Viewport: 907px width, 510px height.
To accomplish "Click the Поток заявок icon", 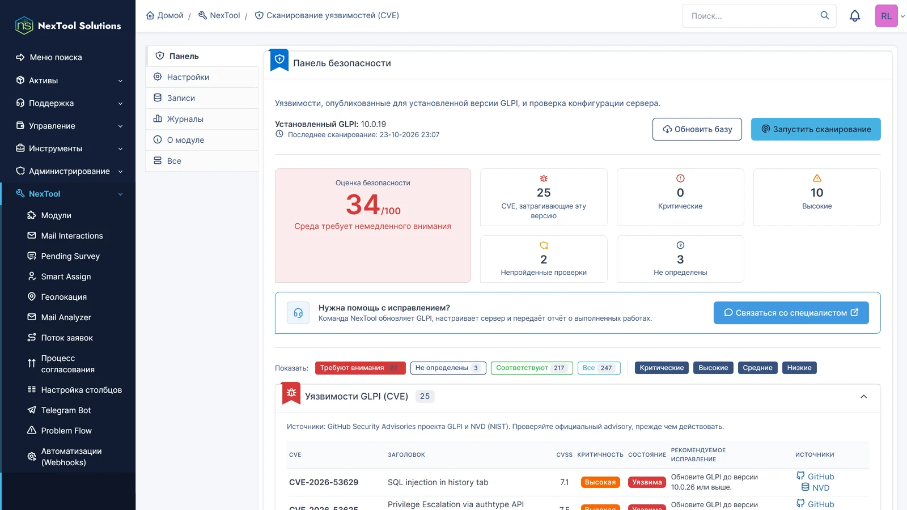I will 32,337.
